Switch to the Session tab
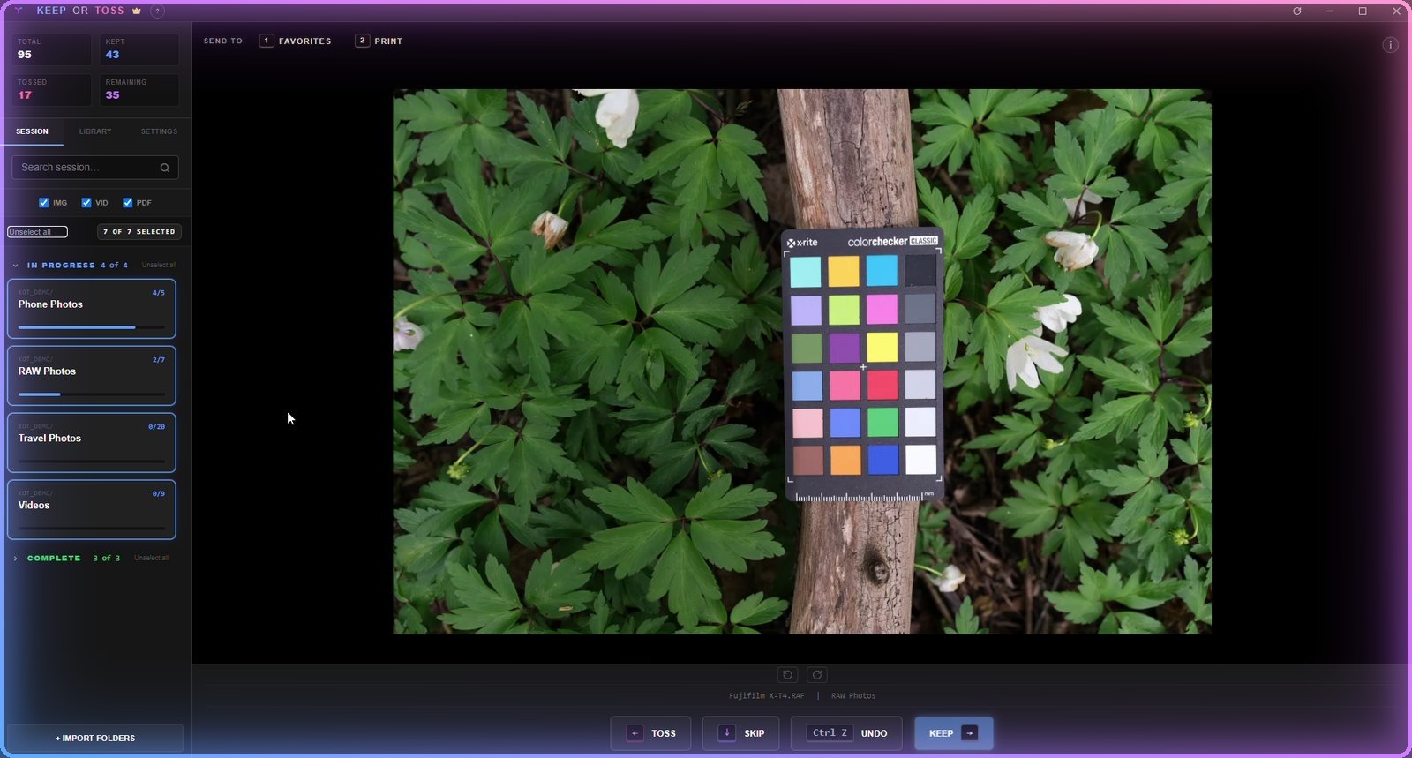Screen dimensions: 1412x758 coord(32,131)
